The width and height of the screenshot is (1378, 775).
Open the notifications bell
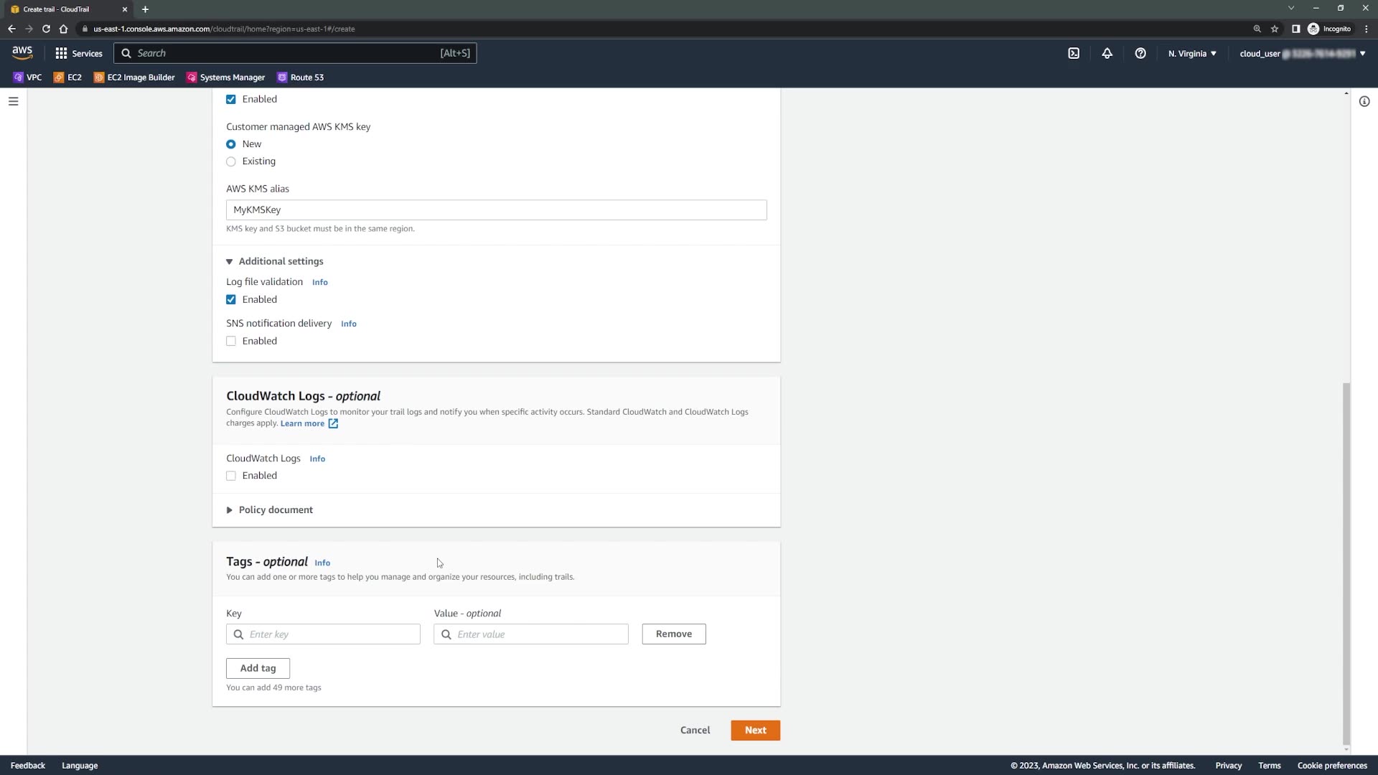coord(1107,53)
